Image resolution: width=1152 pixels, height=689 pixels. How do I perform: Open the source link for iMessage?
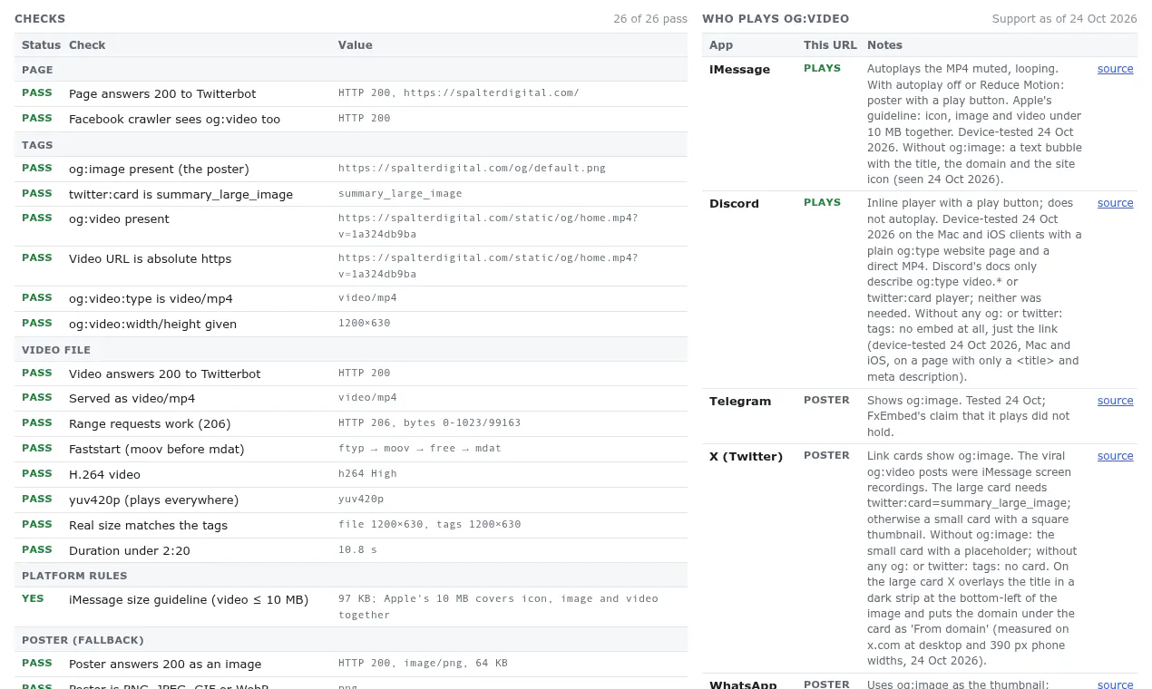(1115, 69)
